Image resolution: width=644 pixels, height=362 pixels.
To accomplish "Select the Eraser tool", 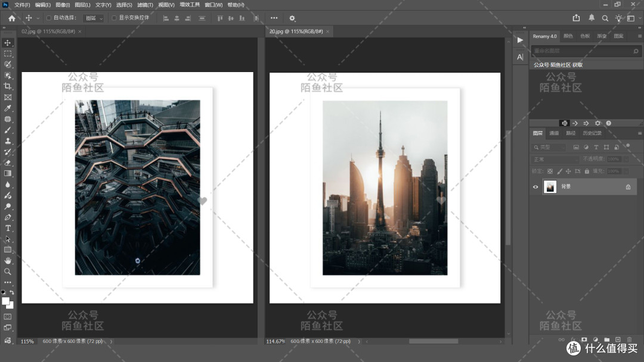I will pyautogui.click(x=8, y=163).
